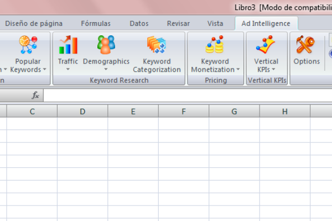Image resolution: width=332 pixels, height=221 pixels.
Task: Switch to Diseño de página tab
Action: coord(34,23)
